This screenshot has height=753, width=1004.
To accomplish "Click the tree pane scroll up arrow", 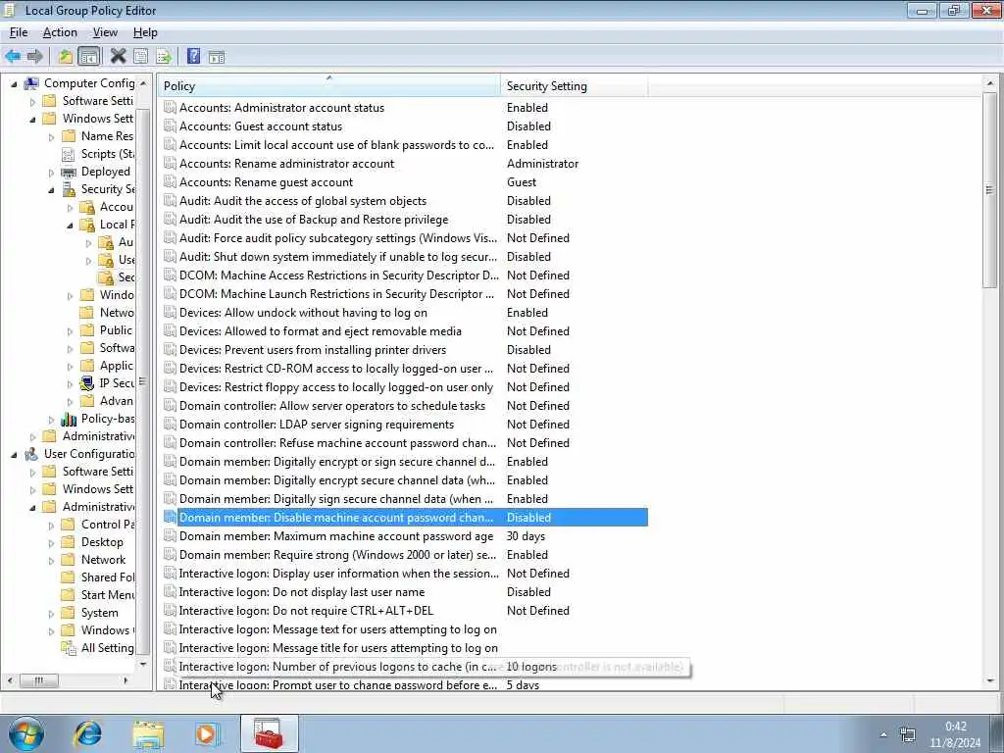I will 143,83.
